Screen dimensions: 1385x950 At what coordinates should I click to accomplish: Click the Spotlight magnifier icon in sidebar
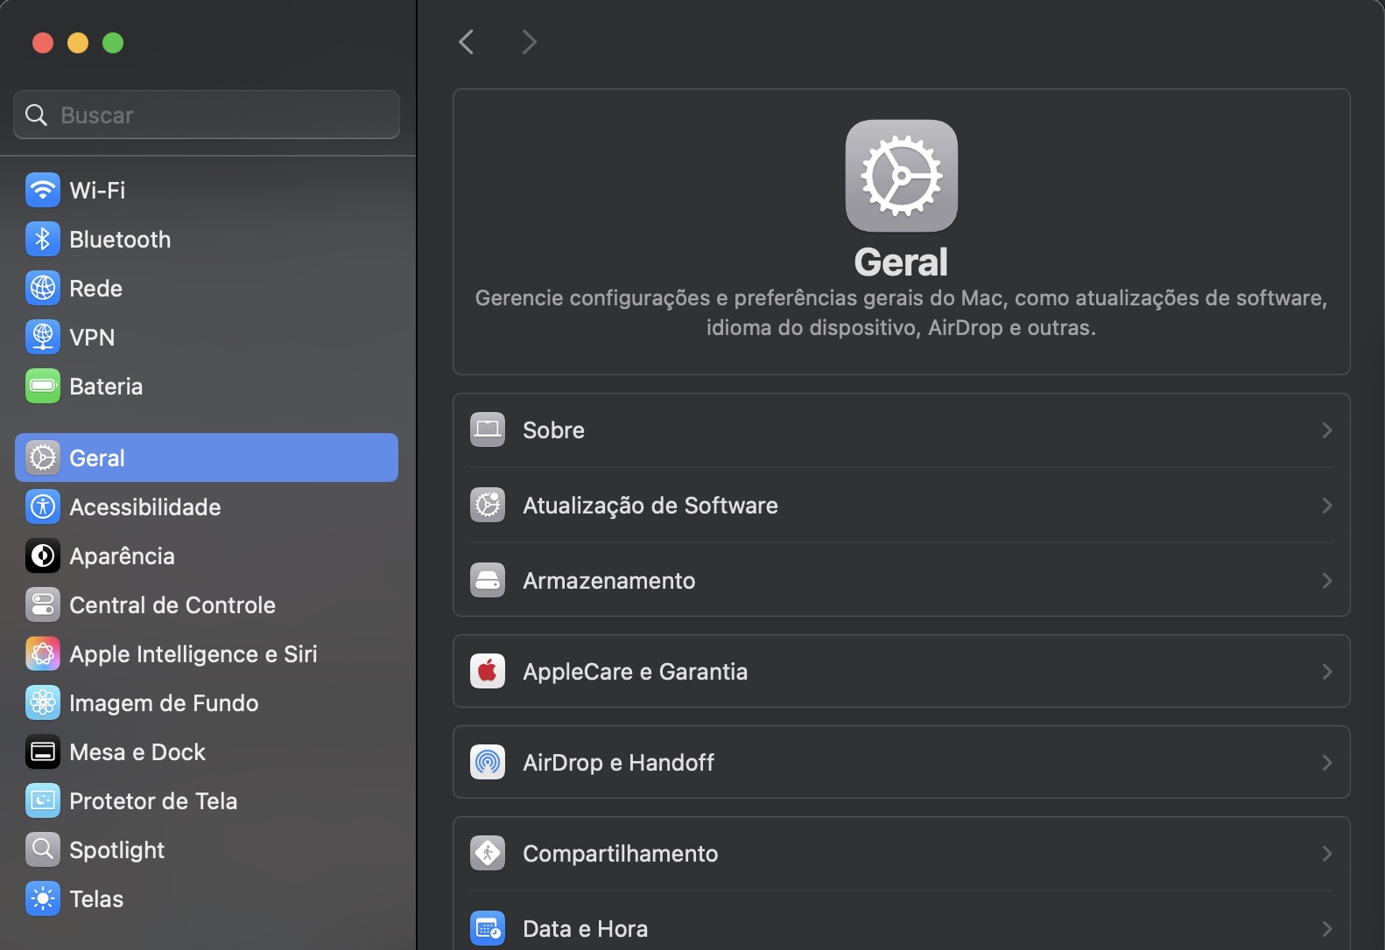point(43,849)
